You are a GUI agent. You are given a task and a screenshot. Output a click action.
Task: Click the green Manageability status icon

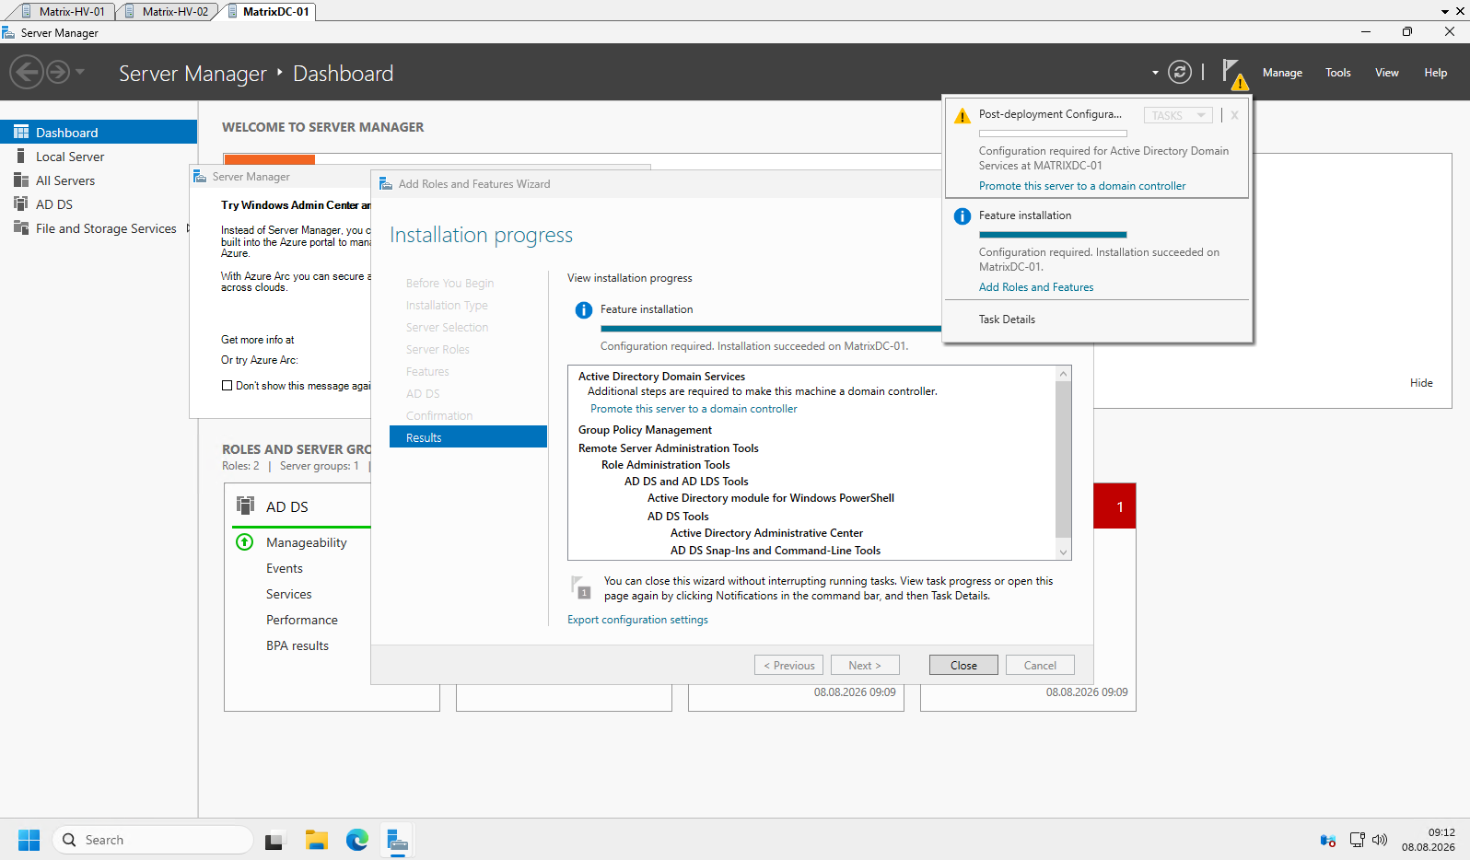(245, 542)
